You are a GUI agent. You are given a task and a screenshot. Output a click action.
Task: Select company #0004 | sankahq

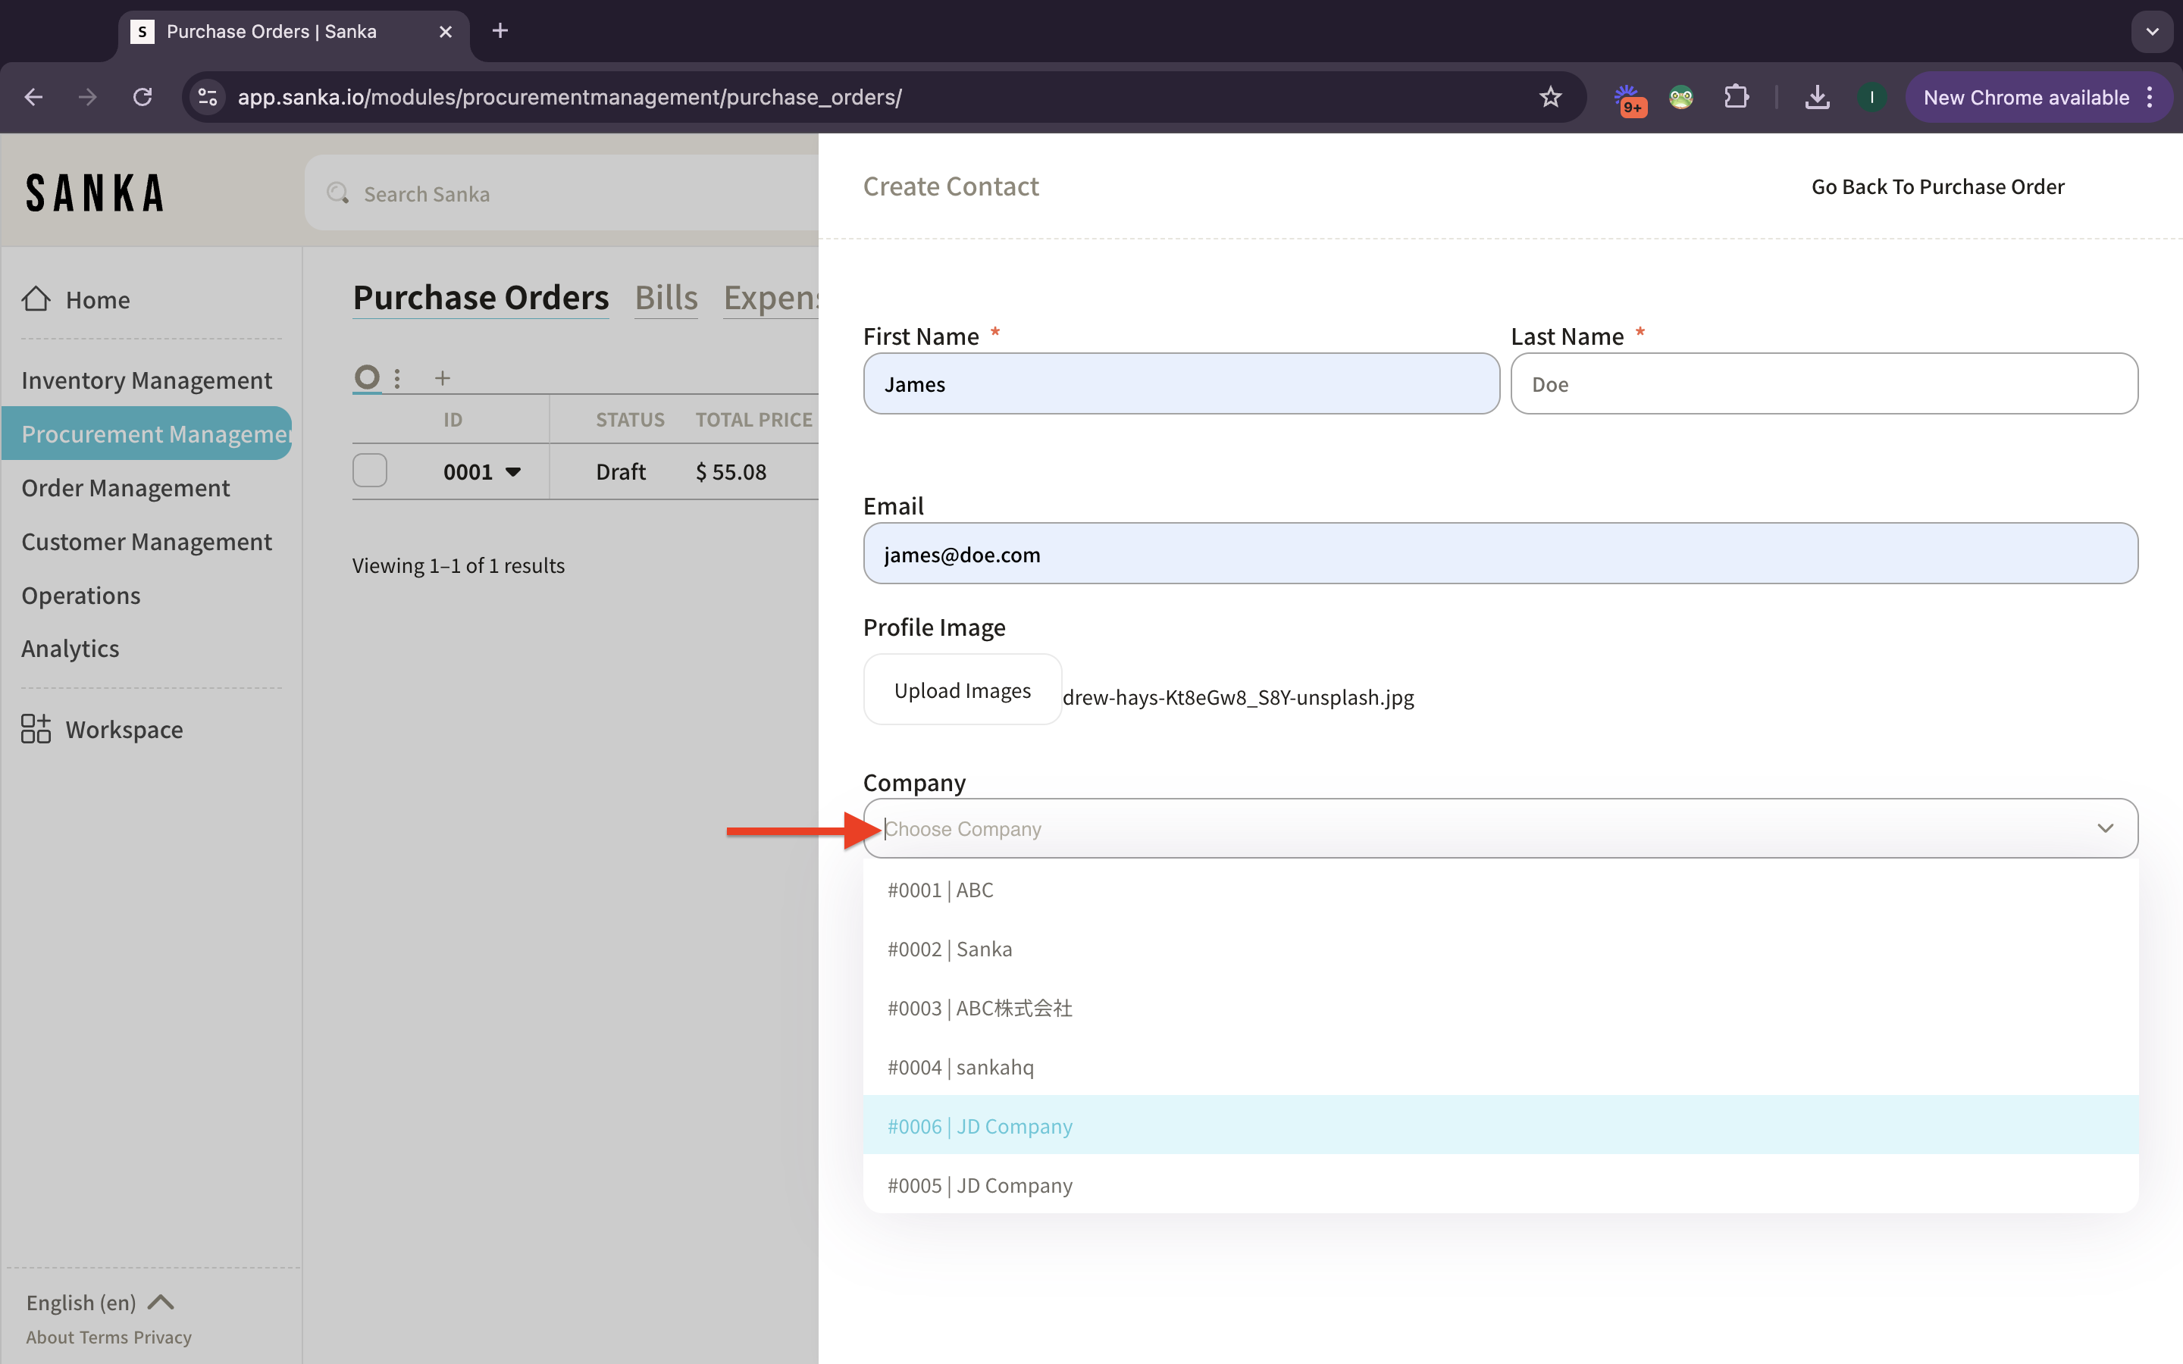[1500, 1067]
